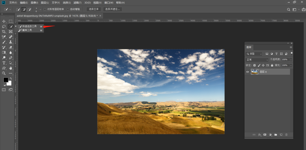306x150 pixels.
Task: Select the Crop tool
Action: click(4, 32)
